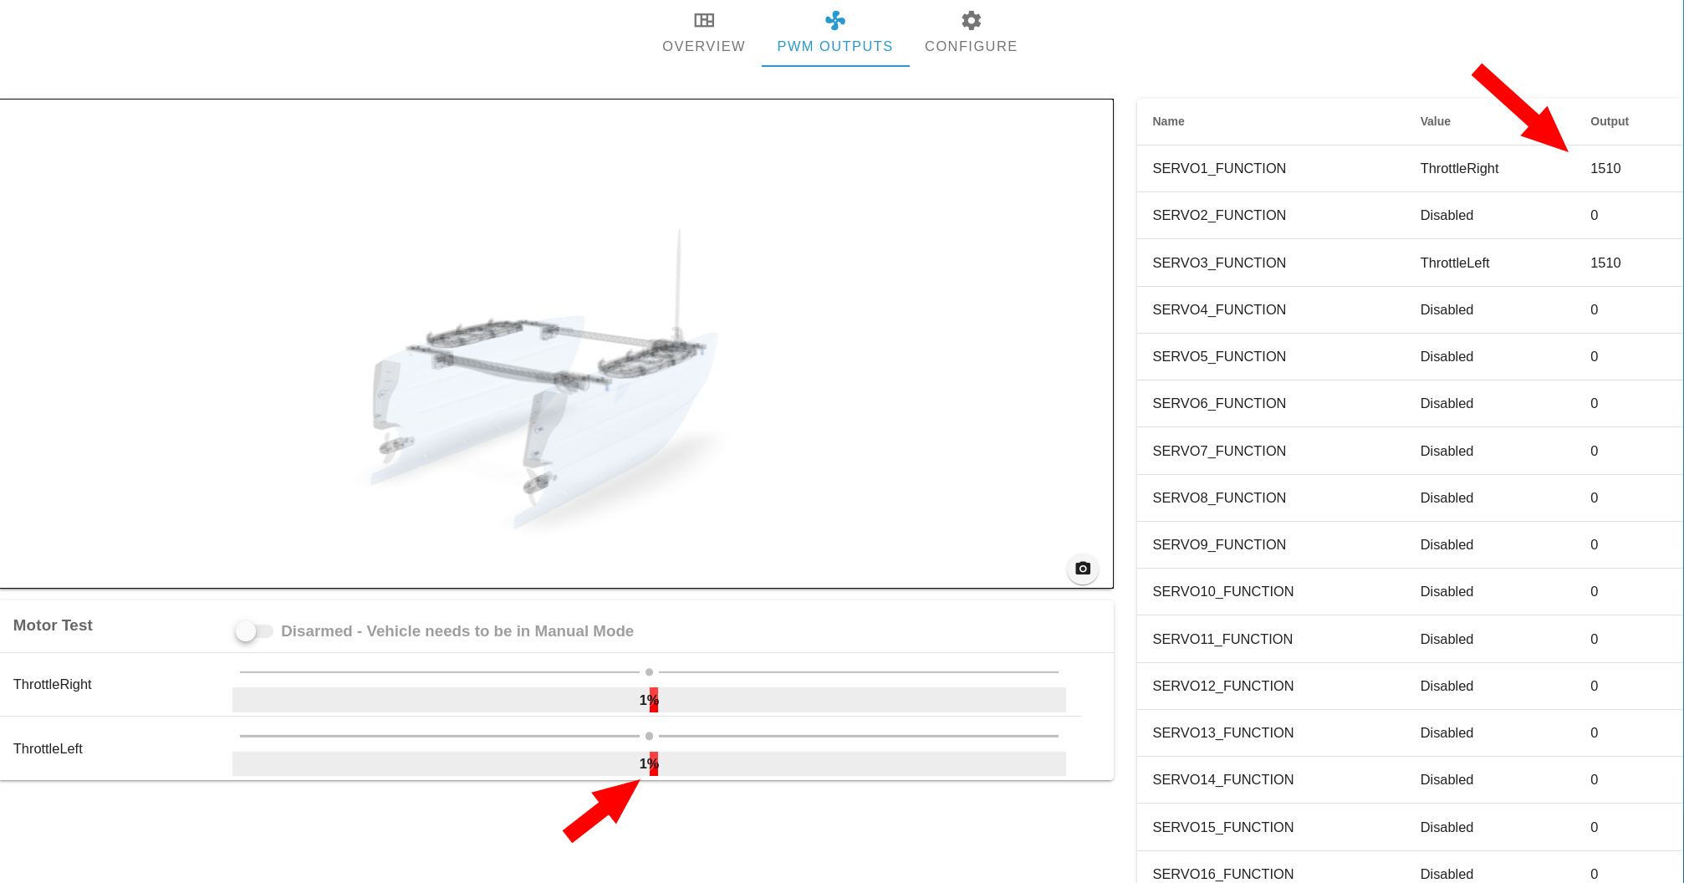The width and height of the screenshot is (1684, 883).
Task: Click the ThrottleLeft slider handle
Action: point(649,737)
